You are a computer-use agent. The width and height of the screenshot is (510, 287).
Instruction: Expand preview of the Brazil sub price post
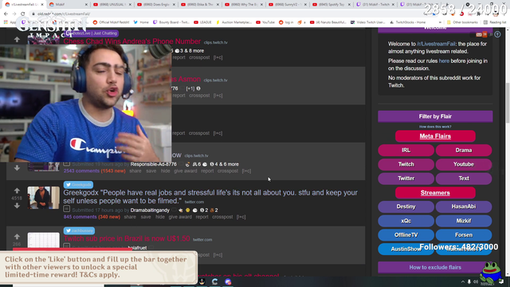pos(67,246)
